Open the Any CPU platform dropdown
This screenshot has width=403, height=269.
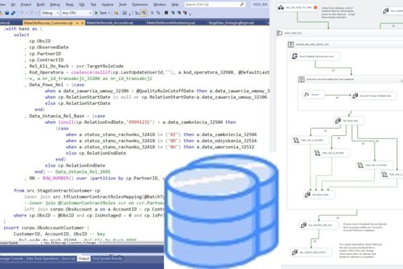coord(77,13)
